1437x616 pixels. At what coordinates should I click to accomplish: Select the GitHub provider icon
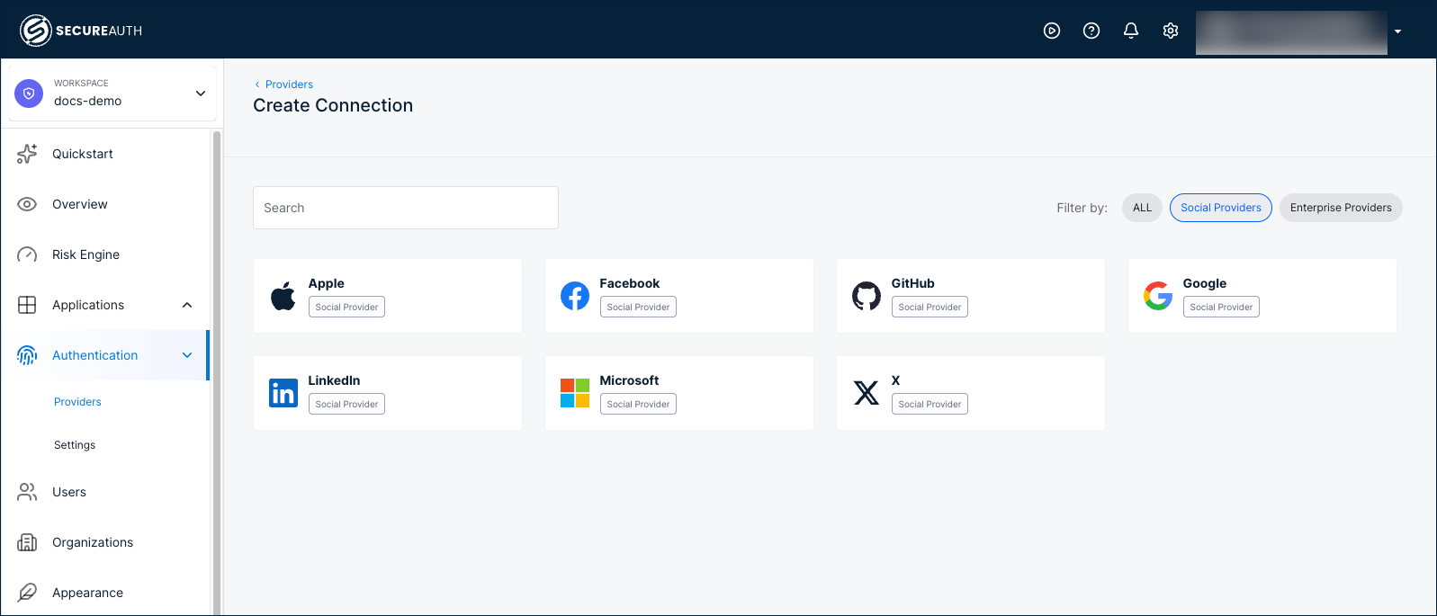pos(866,295)
